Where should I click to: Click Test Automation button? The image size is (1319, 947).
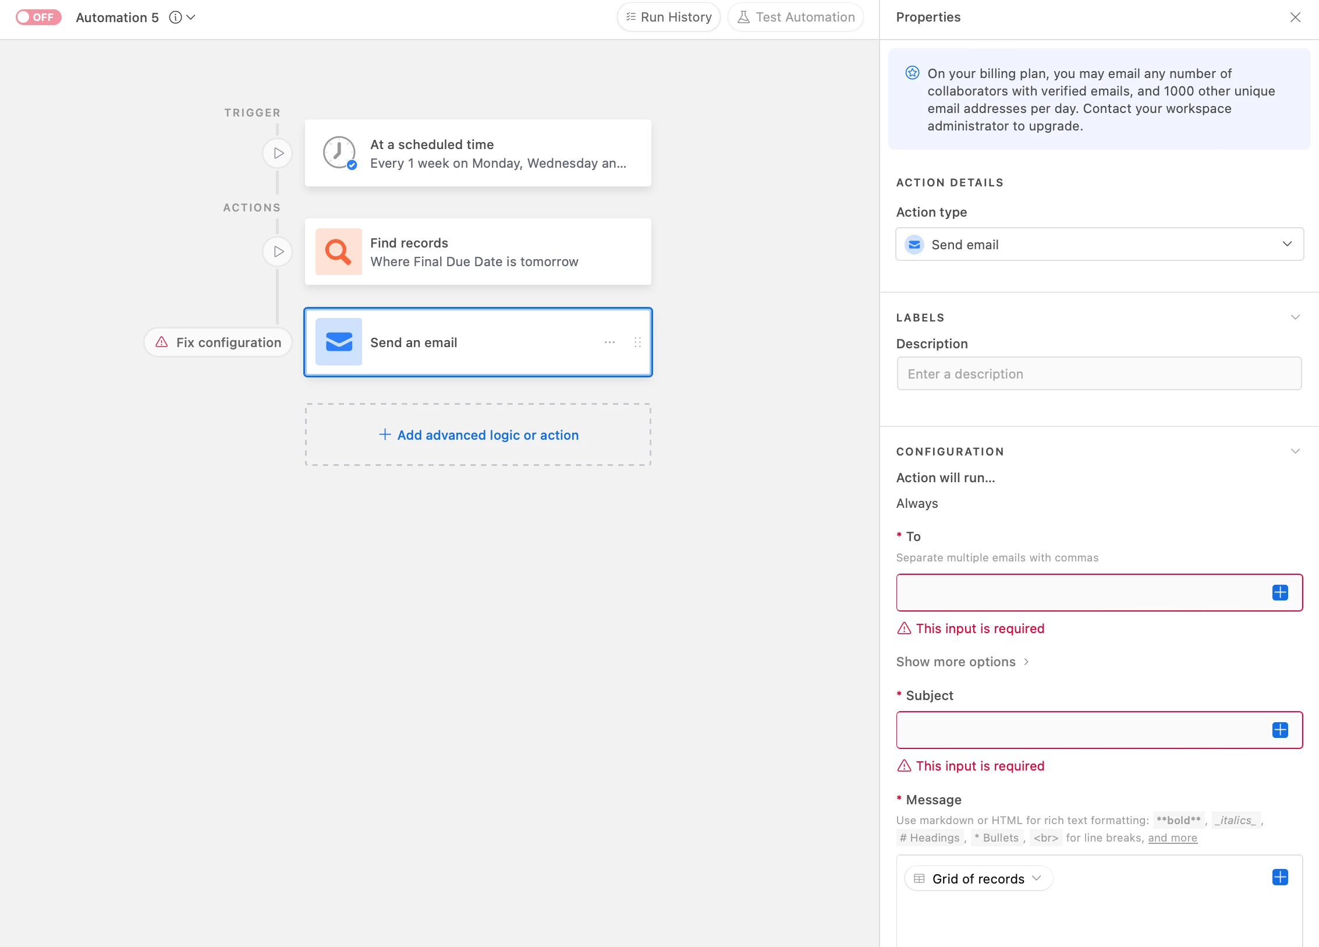796,17
